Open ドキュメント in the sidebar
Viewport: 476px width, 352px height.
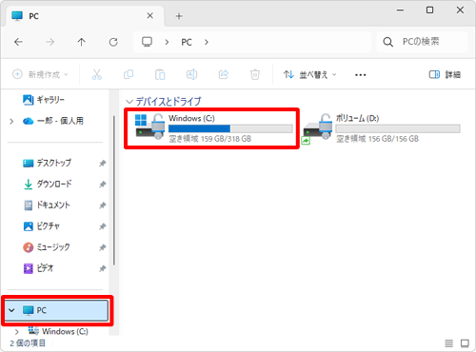47,205
